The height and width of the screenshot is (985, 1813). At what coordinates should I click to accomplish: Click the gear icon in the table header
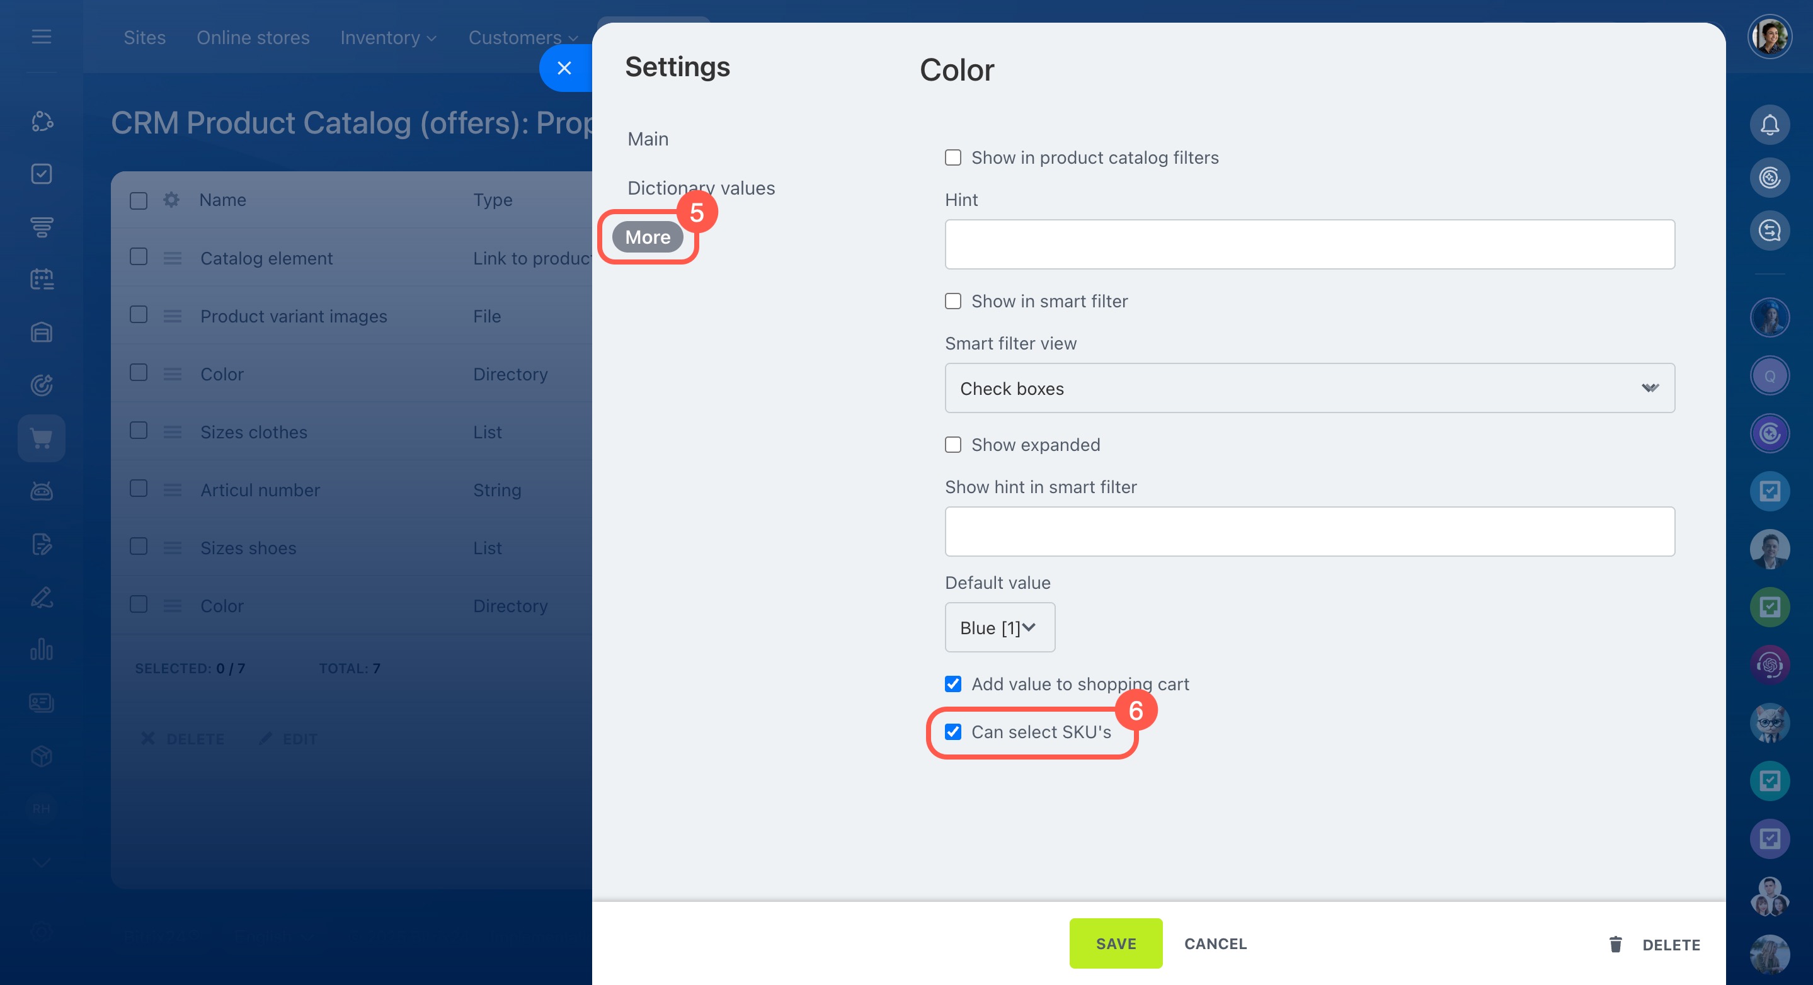click(x=171, y=200)
